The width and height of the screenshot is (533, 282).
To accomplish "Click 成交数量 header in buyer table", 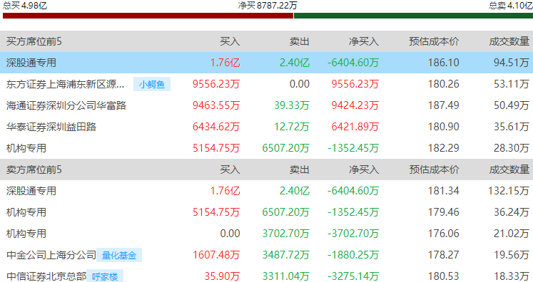I will pos(509,41).
